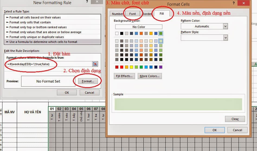257x151 pixels.
Task: Click the Format Cells help question mark
Action: pyautogui.click(x=234, y=4)
